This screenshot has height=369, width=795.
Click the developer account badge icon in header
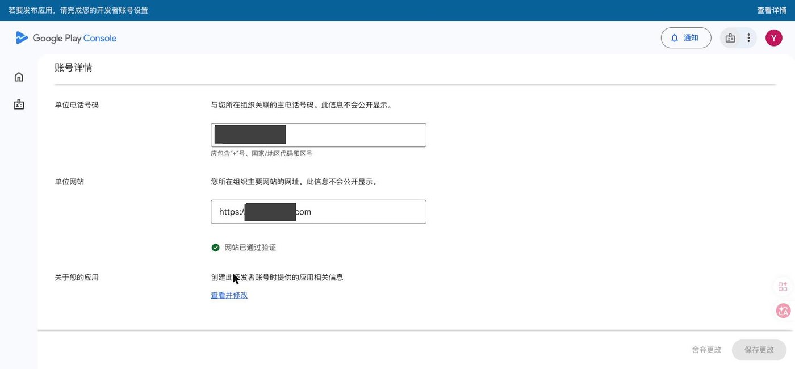pos(730,38)
